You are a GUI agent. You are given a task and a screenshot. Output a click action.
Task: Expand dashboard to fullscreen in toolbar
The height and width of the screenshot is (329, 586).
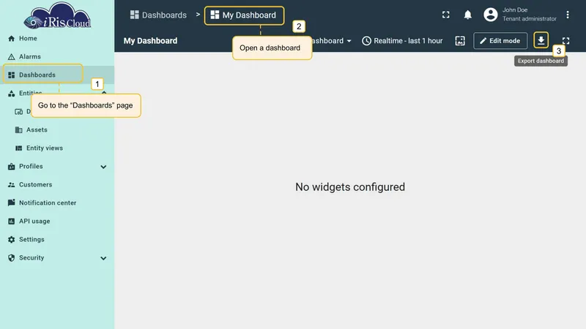(x=565, y=41)
